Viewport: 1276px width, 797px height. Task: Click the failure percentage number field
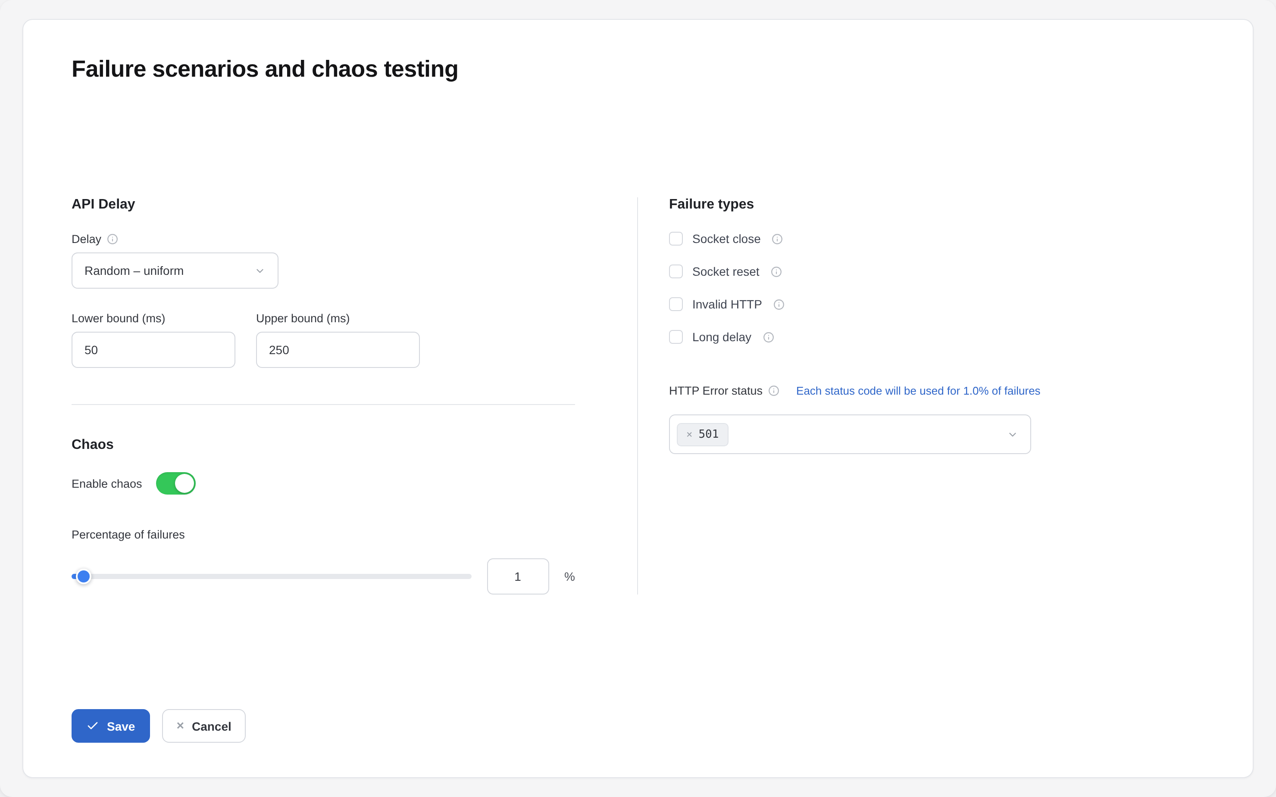[x=518, y=577]
